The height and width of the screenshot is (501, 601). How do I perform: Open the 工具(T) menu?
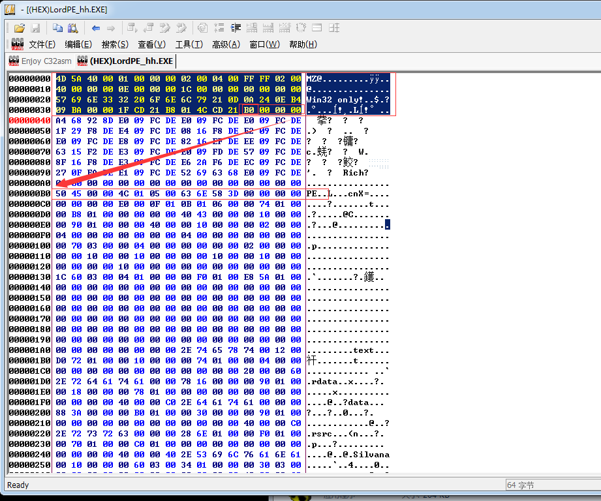click(189, 44)
